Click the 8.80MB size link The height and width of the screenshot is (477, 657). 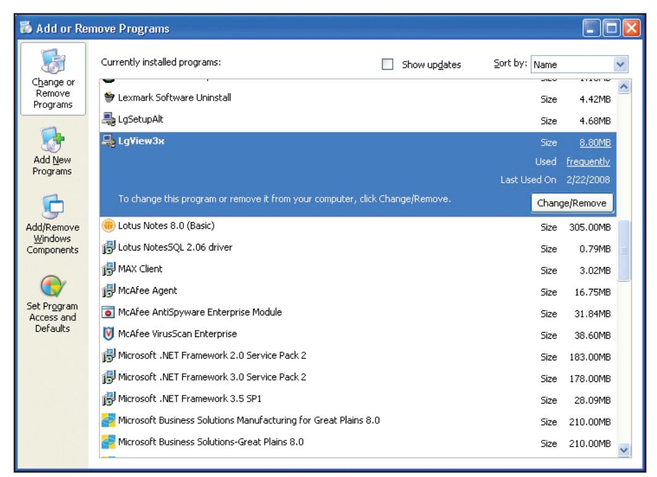point(595,143)
